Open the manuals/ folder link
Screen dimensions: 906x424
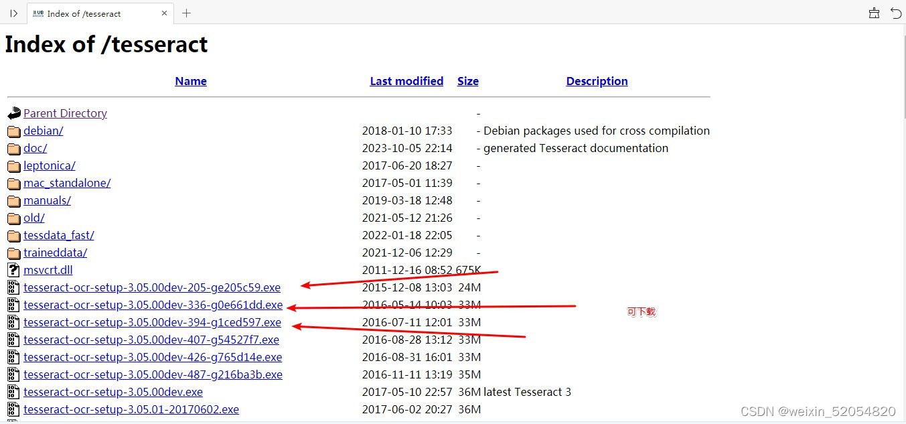pyautogui.click(x=47, y=200)
